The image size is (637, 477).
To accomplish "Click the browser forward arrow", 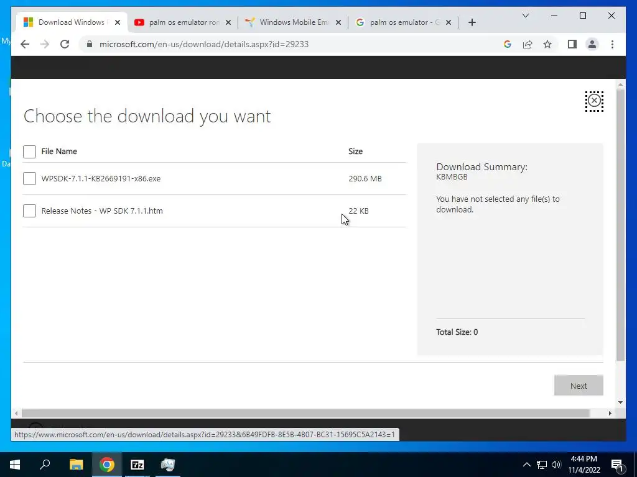I will coord(45,44).
